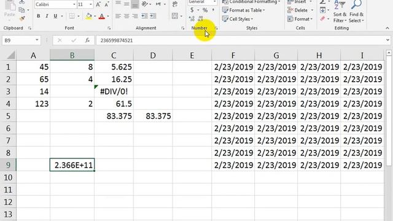Click inside the formula bar value 236599874521
The image size is (393, 221).
pos(117,41)
